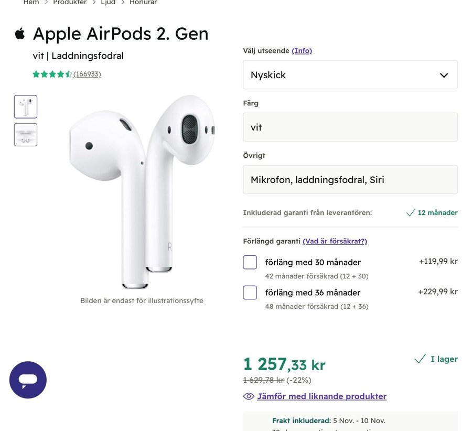Click the Apple brand logo icon

(20, 34)
